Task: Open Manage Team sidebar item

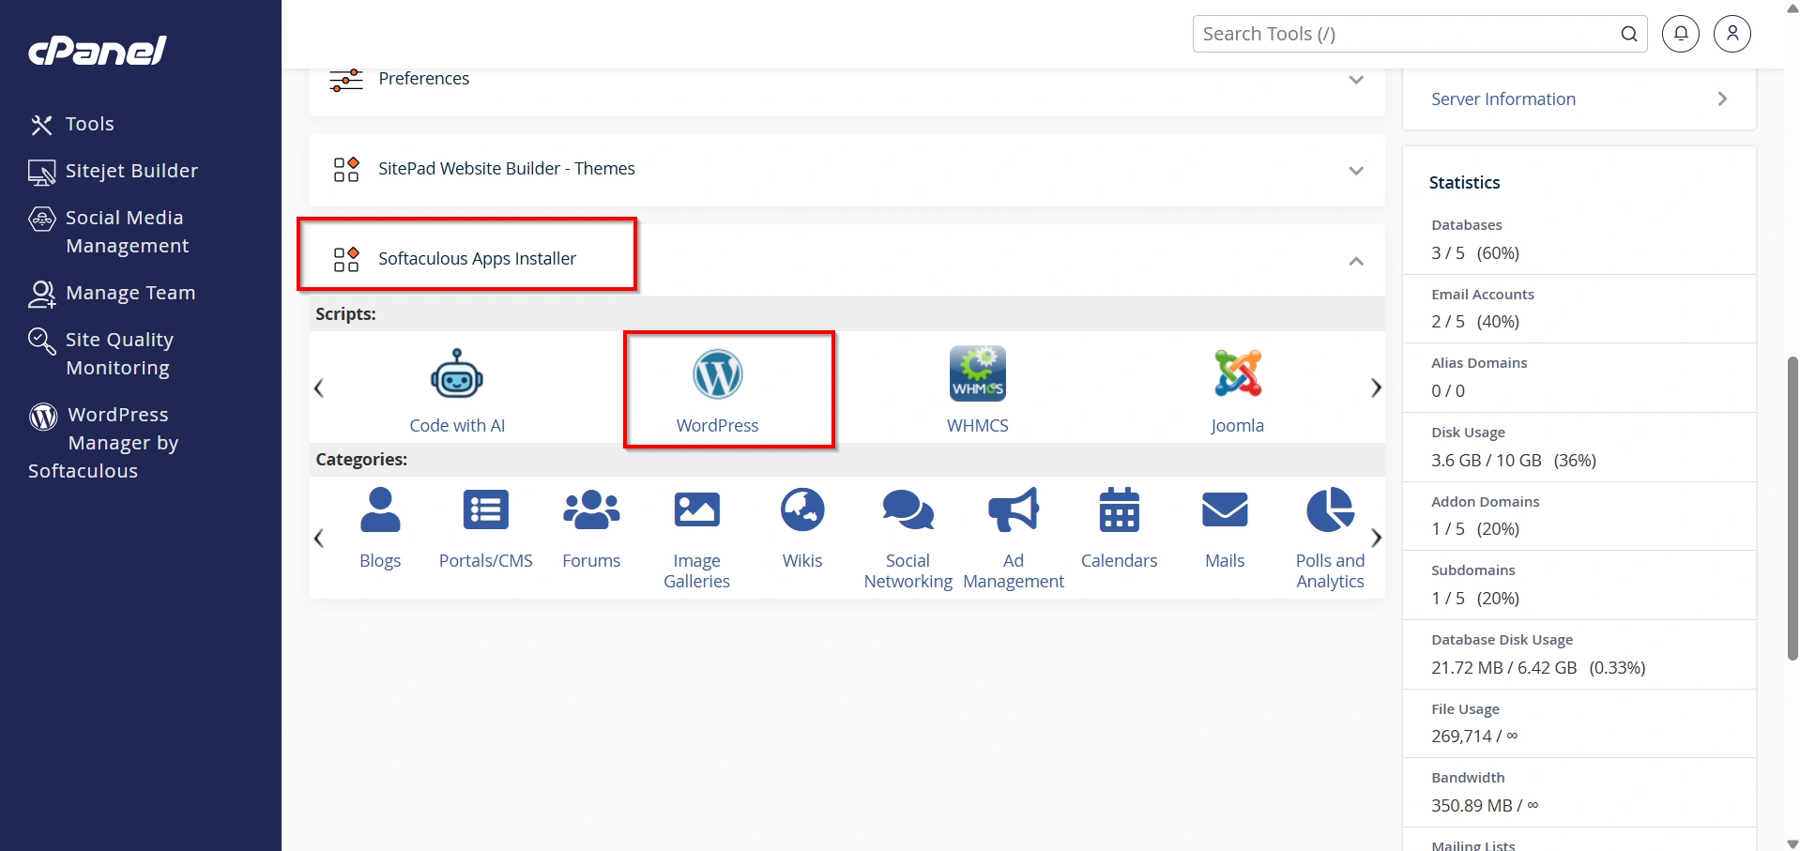Action: point(130,293)
